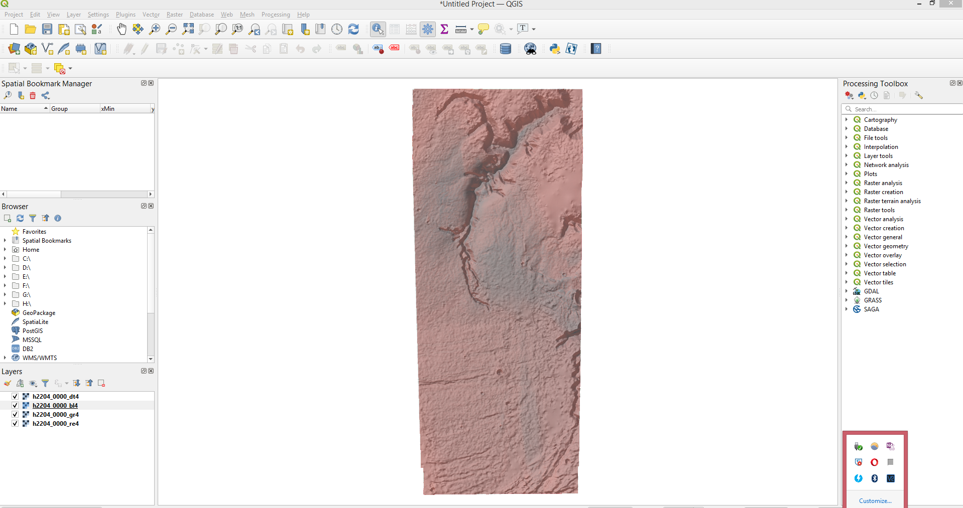The image size is (963, 508).
Task: Select the Pan Map hand tool
Action: point(122,29)
